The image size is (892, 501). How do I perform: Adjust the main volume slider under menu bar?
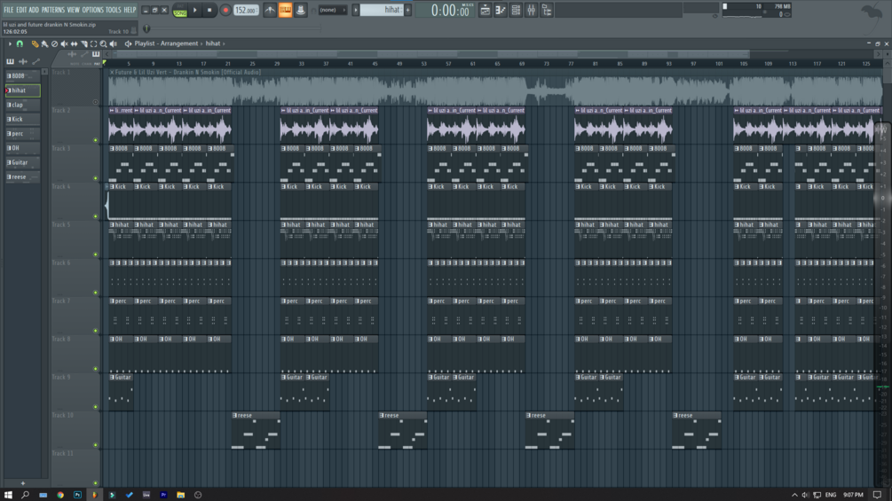146,28
